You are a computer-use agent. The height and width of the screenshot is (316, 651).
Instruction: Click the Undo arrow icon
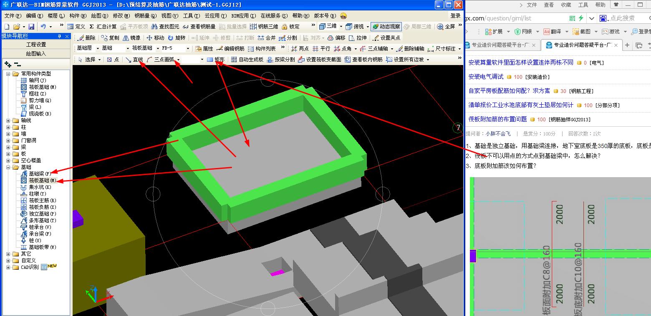[43, 26]
